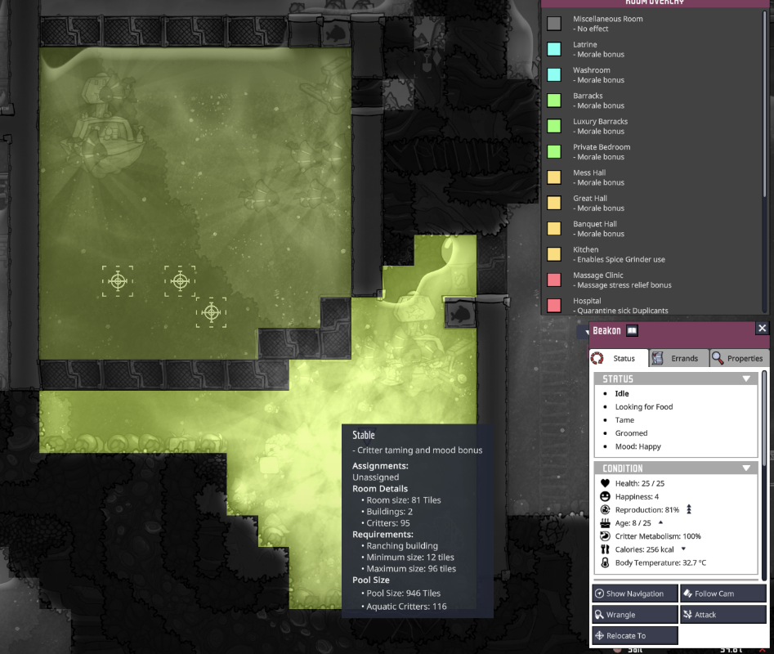Click the Banquet Hall yellow swatch

coord(554,229)
